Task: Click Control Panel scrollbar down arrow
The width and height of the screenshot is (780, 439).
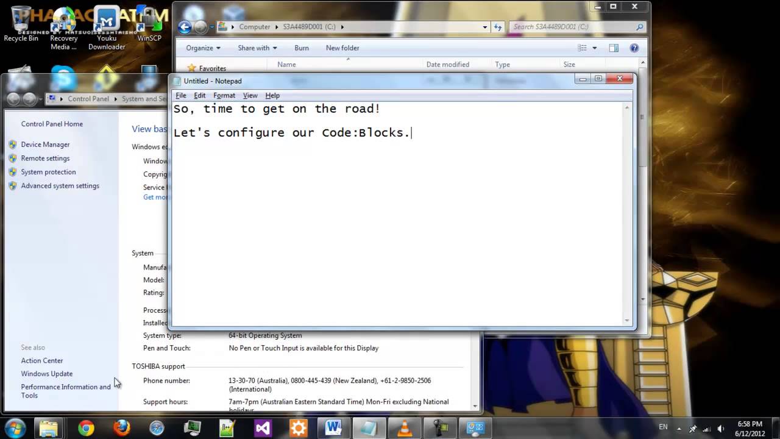Action: coord(475,405)
